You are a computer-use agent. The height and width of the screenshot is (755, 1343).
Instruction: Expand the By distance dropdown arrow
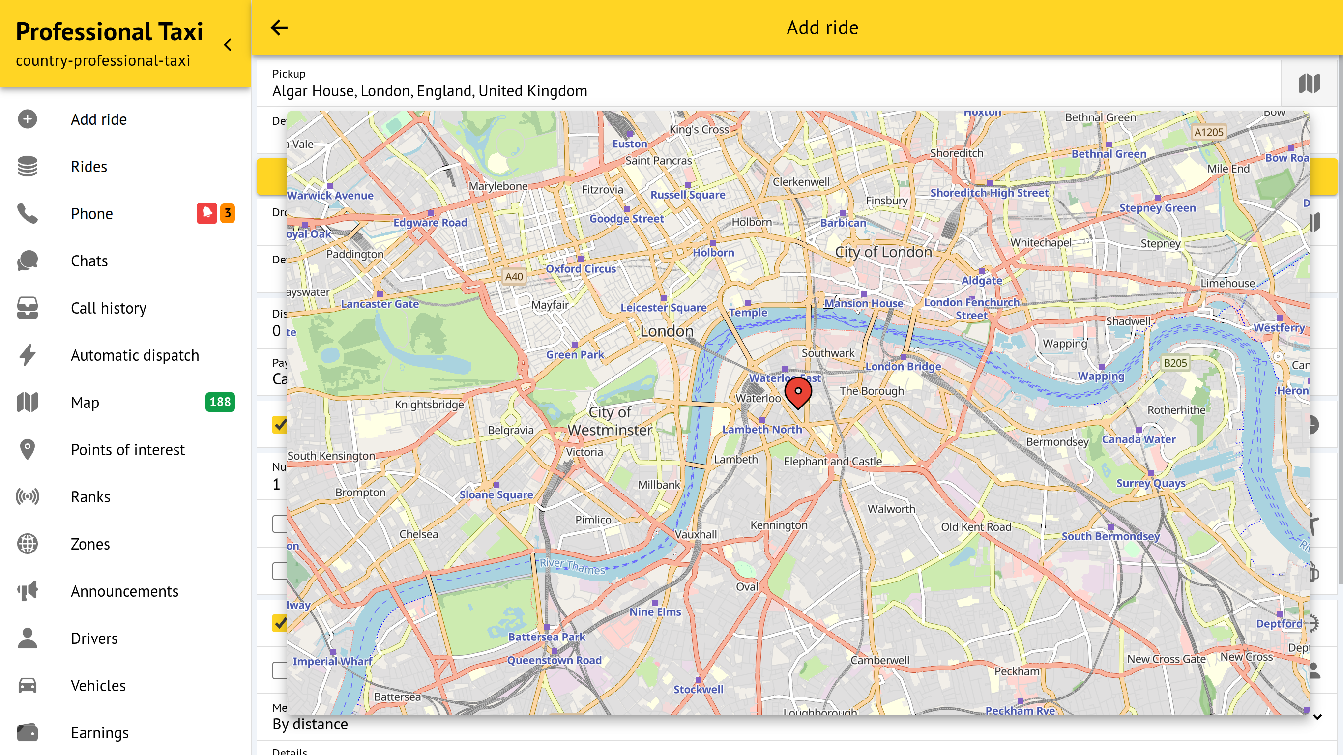coord(1317,717)
